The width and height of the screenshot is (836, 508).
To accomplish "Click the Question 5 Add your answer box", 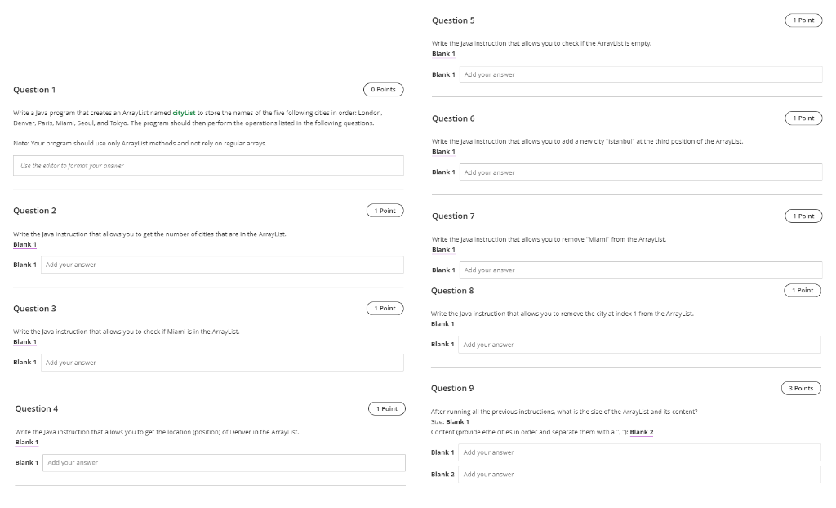I will coord(641,74).
